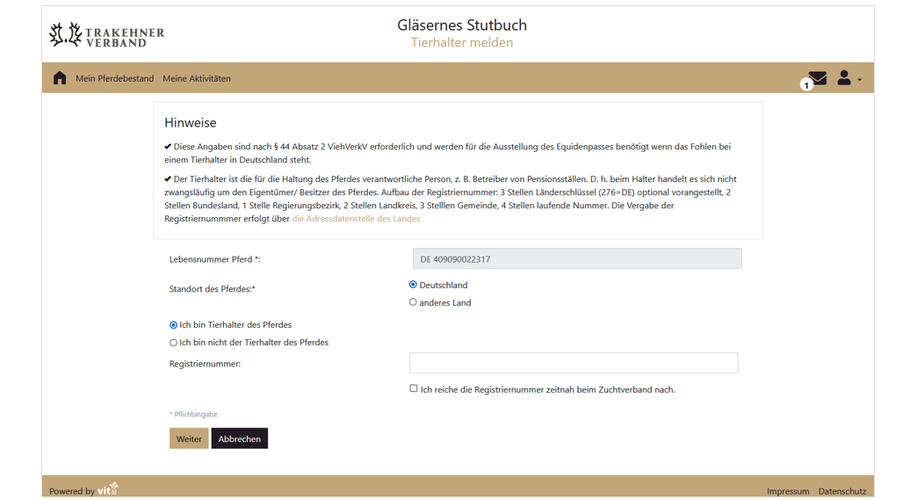The image size is (903, 500).
Task: Tick checkbox to submit Registriernummer later
Action: click(414, 388)
